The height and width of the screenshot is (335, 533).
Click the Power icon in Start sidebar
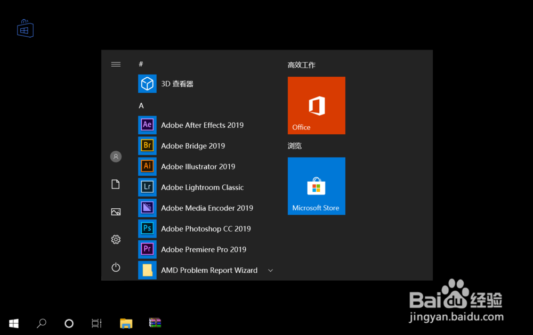pyautogui.click(x=116, y=267)
